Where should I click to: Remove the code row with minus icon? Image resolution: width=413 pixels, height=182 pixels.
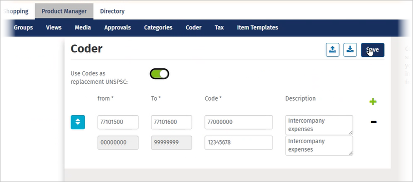373,122
